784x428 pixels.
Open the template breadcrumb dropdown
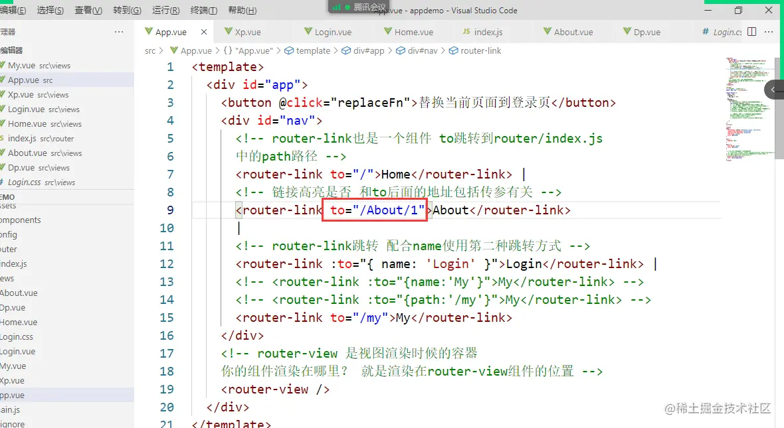[x=312, y=50]
